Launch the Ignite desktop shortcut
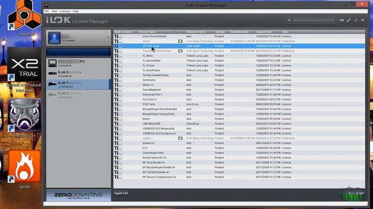Screen dimensions: 373x209 [24, 169]
